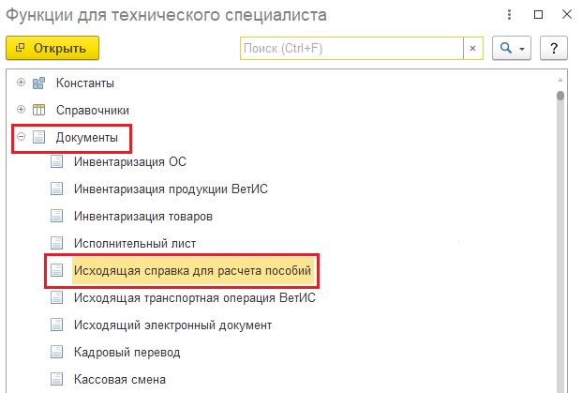Select Исходящий электронный документ item
The image size is (582, 393).
[x=172, y=325]
